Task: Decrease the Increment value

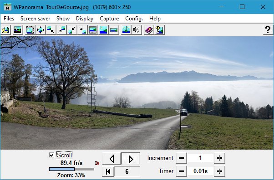Action: (181, 158)
